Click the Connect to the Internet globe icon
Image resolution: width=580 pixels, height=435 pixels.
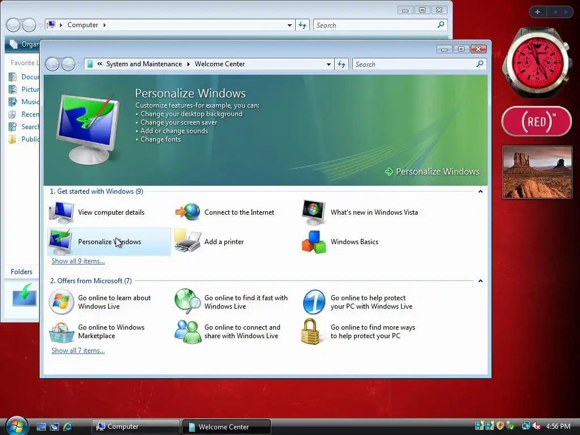(x=187, y=212)
